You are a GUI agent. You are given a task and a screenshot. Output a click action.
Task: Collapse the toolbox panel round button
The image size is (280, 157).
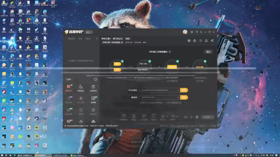tap(96, 79)
